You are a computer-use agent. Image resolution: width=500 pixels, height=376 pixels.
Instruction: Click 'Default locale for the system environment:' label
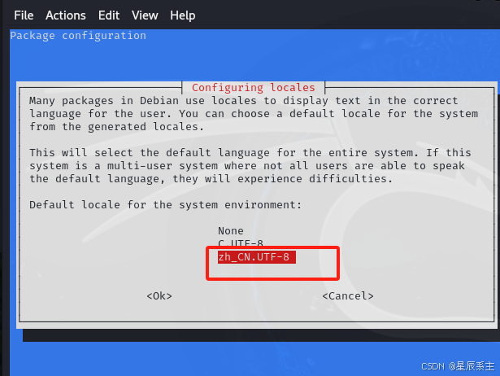(165, 204)
